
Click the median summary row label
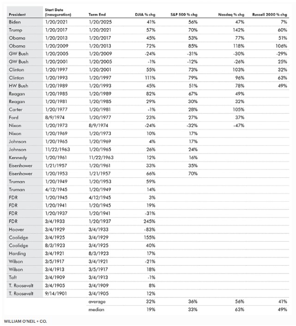pyautogui.click(x=97, y=309)
